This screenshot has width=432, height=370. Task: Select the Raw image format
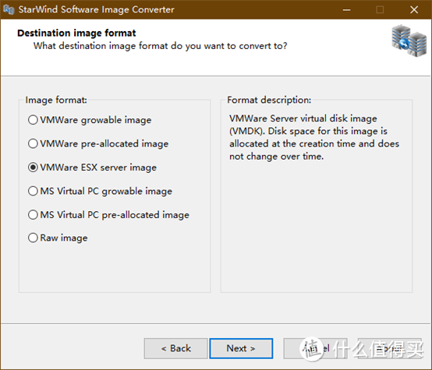click(58, 238)
